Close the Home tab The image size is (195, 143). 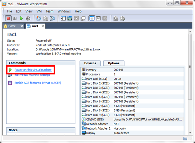[x=22, y=26]
